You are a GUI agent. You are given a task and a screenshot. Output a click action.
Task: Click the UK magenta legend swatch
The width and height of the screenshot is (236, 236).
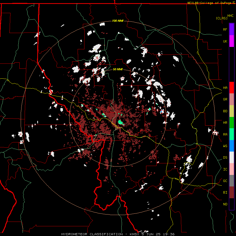[232, 41]
